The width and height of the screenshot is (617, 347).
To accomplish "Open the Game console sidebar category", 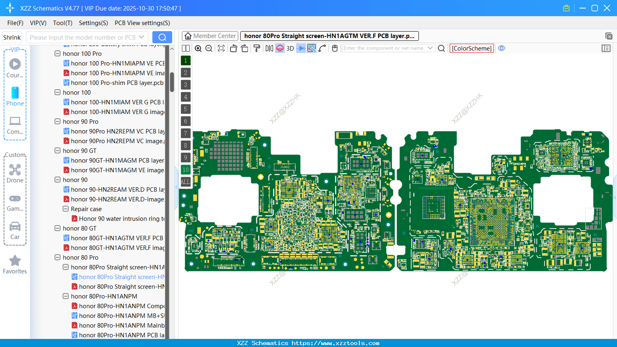I will [15, 202].
